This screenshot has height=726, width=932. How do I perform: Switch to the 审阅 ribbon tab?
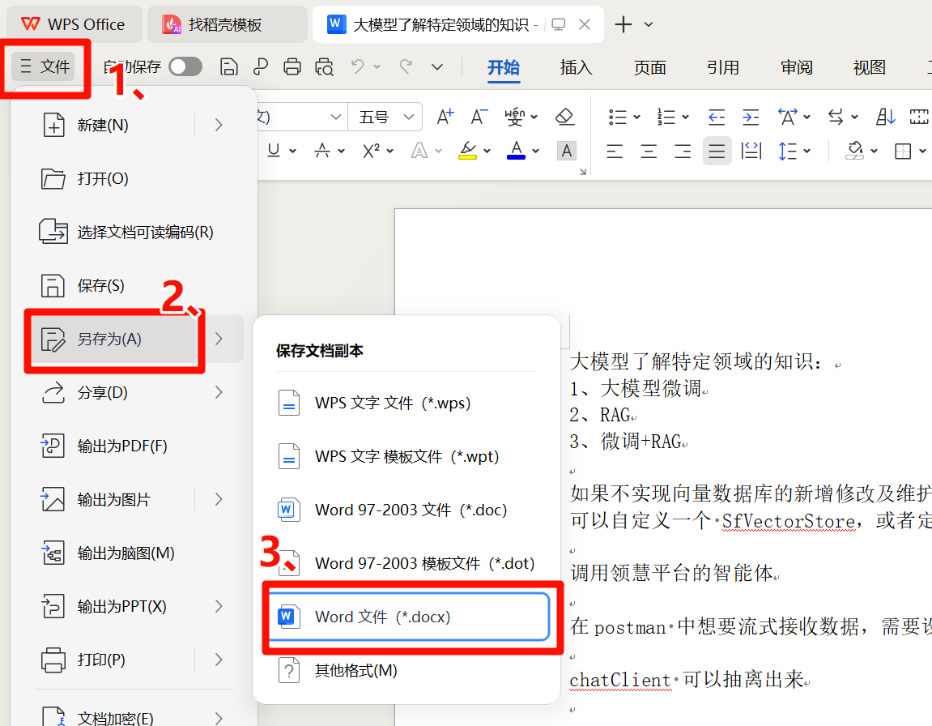[x=796, y=68]
